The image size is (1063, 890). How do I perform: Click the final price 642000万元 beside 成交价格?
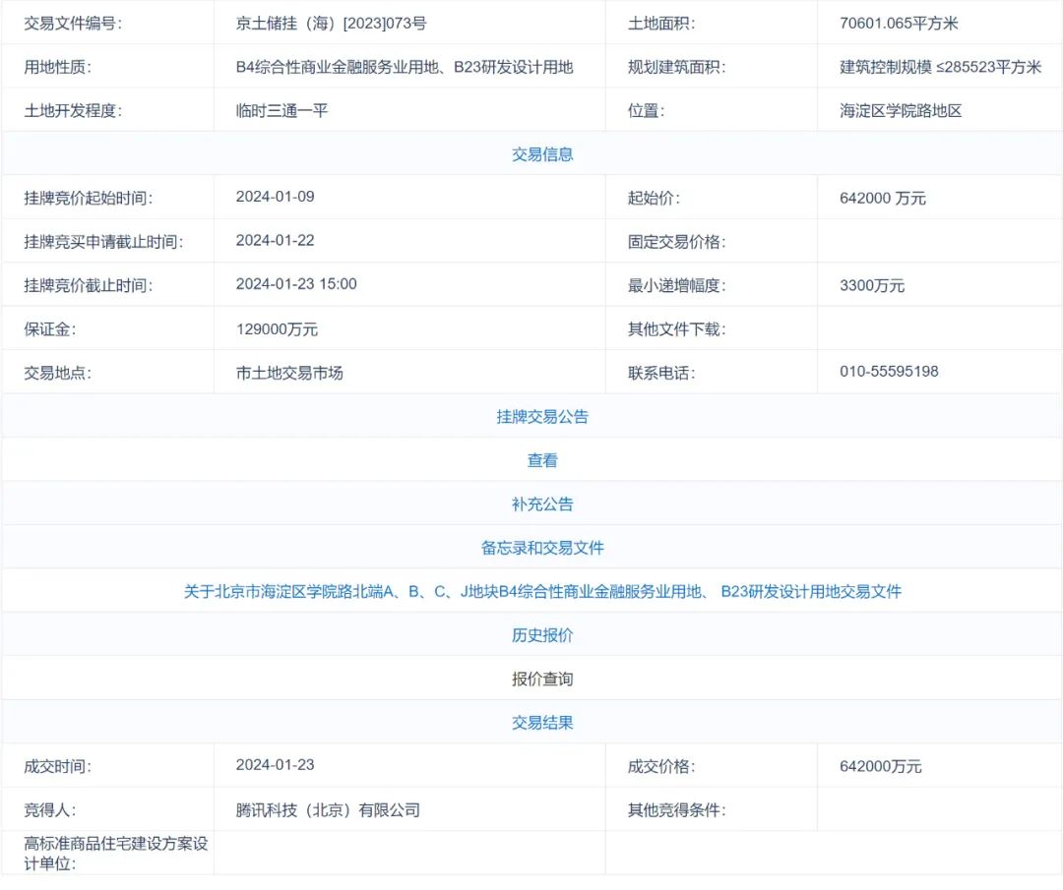coord(881,767)
